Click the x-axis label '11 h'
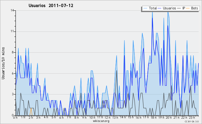 [100, 117]
